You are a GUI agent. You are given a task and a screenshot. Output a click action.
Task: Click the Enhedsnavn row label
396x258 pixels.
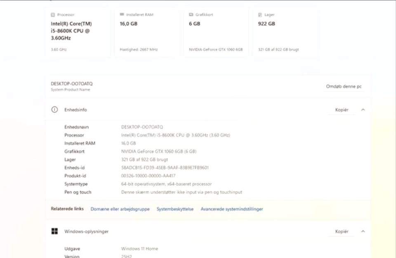77,127
